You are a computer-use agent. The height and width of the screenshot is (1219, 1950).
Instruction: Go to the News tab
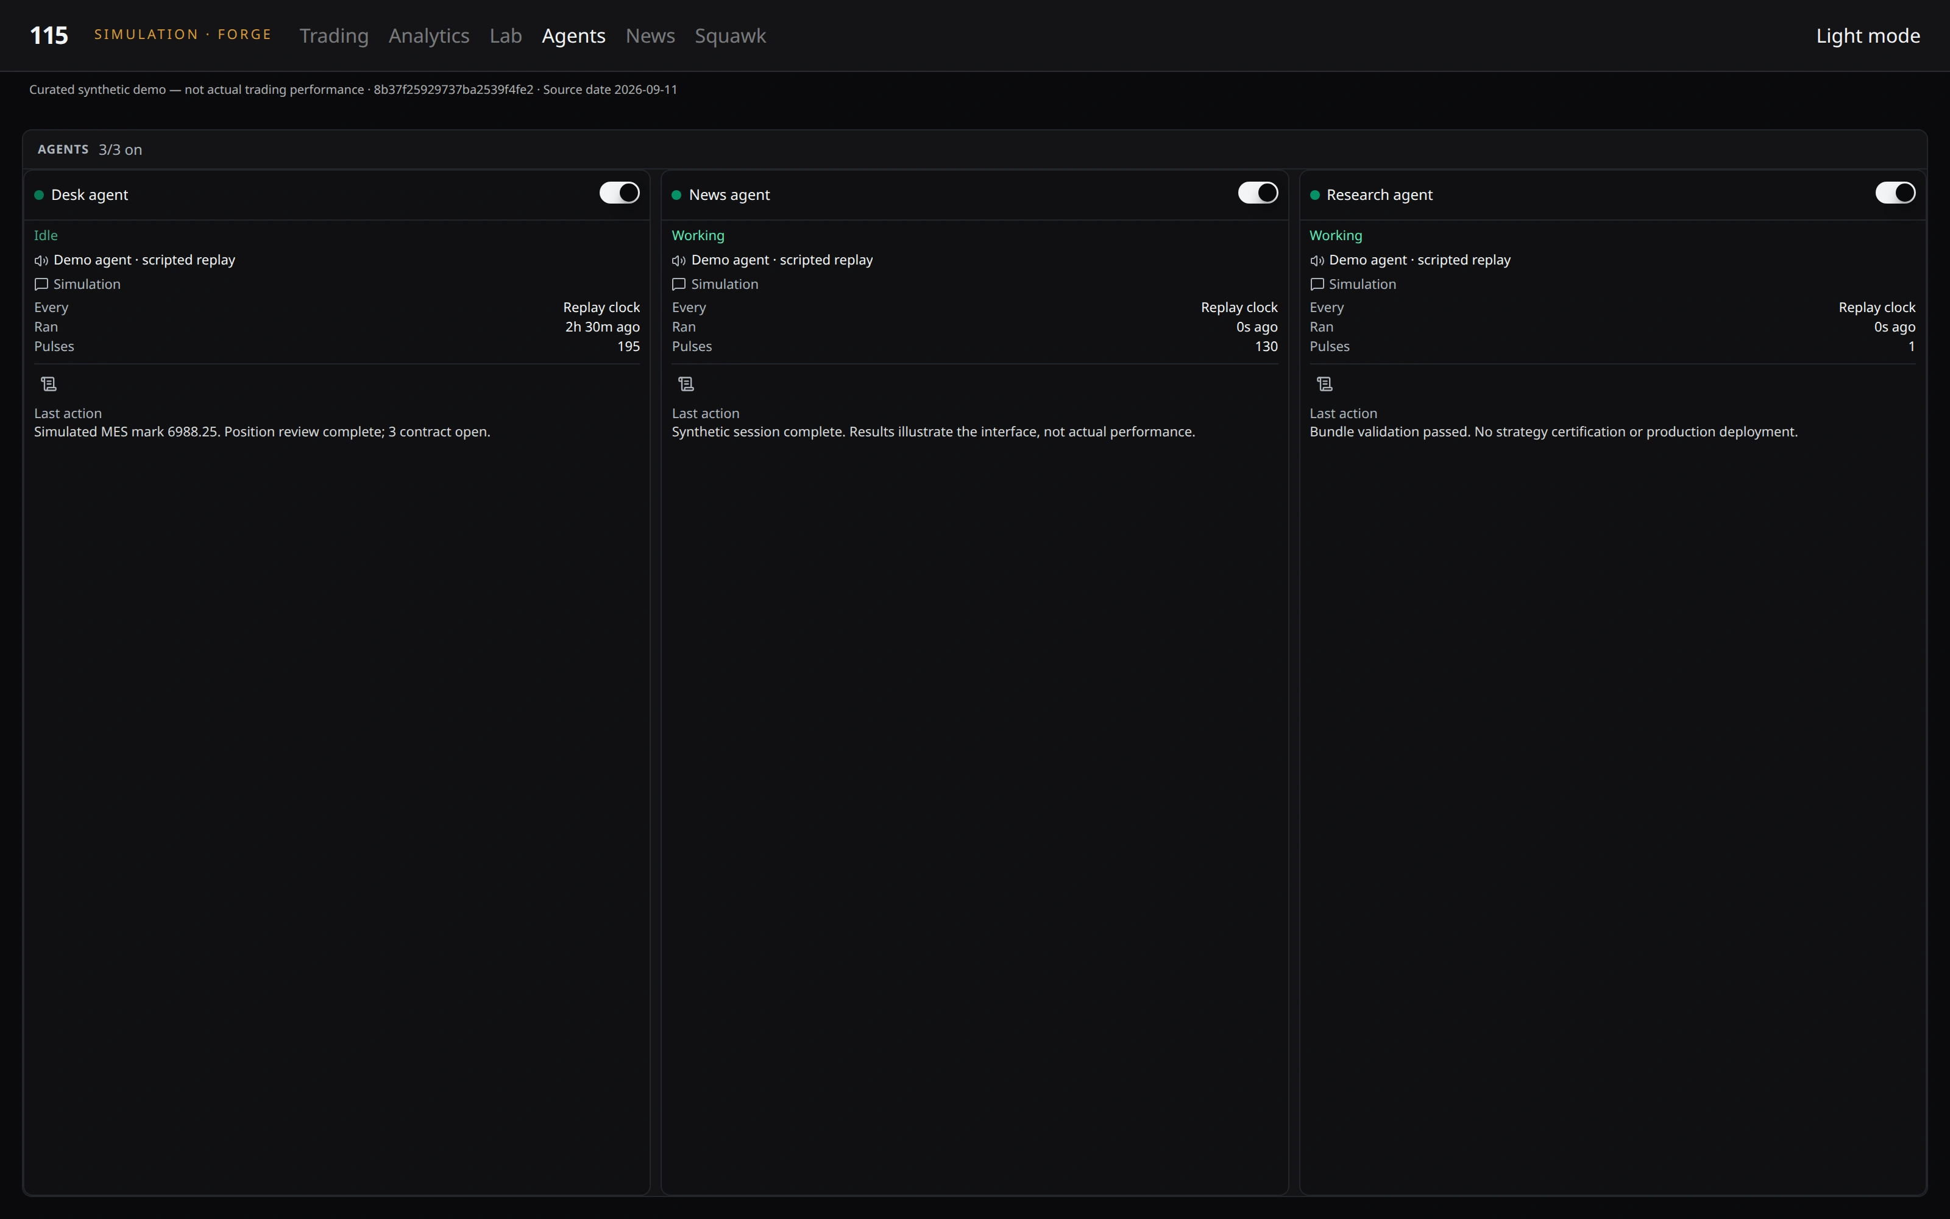[650, 35]
